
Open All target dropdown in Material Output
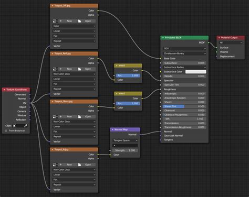[231, 42]
